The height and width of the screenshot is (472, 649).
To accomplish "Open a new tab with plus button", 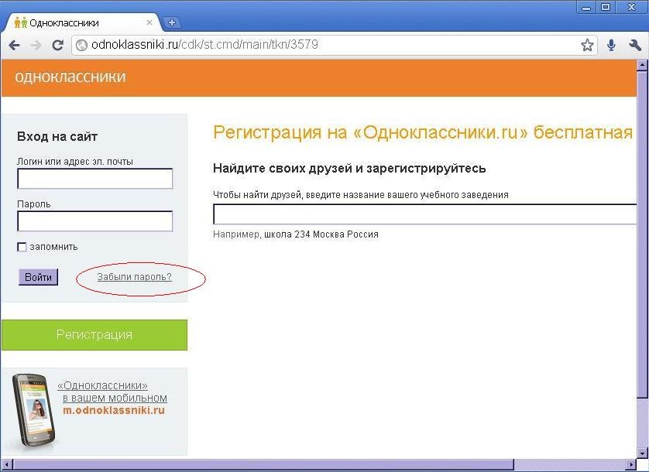I will [x=172, y=22].
